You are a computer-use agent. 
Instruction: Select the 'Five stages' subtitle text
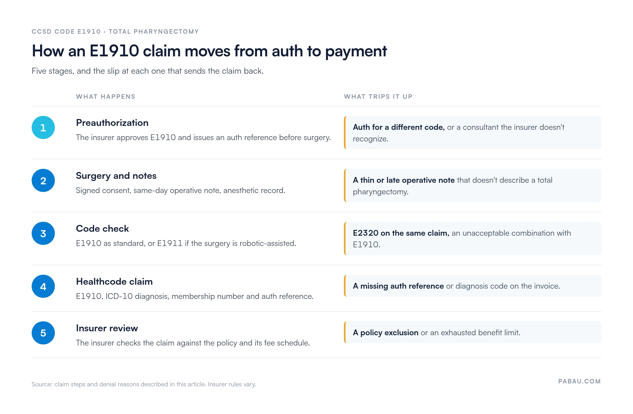[148, 71]
